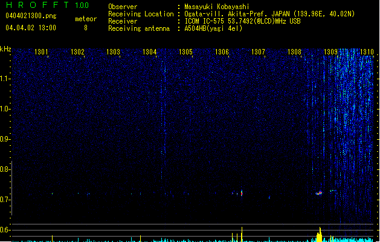
Task: Click the kHz axis unit label
Action: pos(5,49)
